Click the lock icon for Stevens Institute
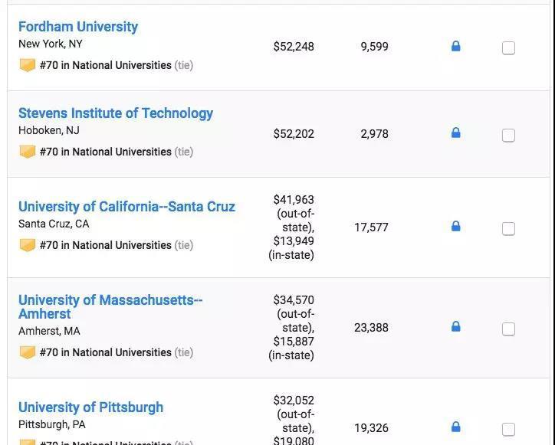This screenshot has width=555, height=445. [456, 133]
